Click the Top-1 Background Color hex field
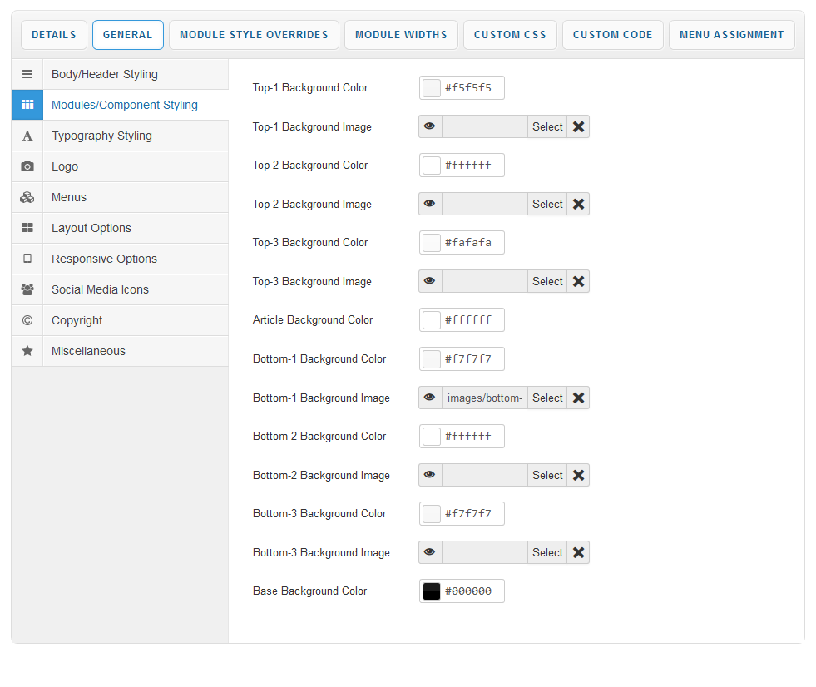Viewport: 816px width, 687px height. (472, 88)
